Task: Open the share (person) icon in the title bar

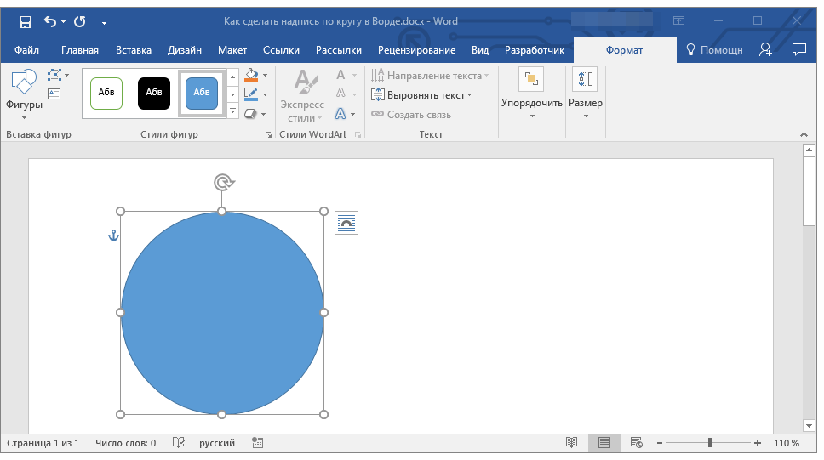Action: tap(766, 49)
